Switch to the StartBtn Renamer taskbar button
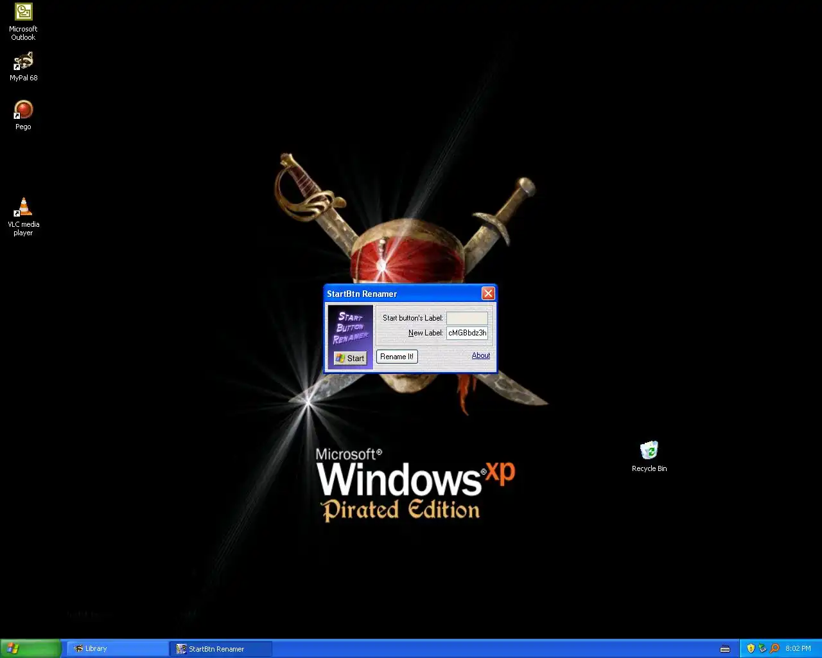The width and height of the screenshot is (822, 658). pos(222,649)
